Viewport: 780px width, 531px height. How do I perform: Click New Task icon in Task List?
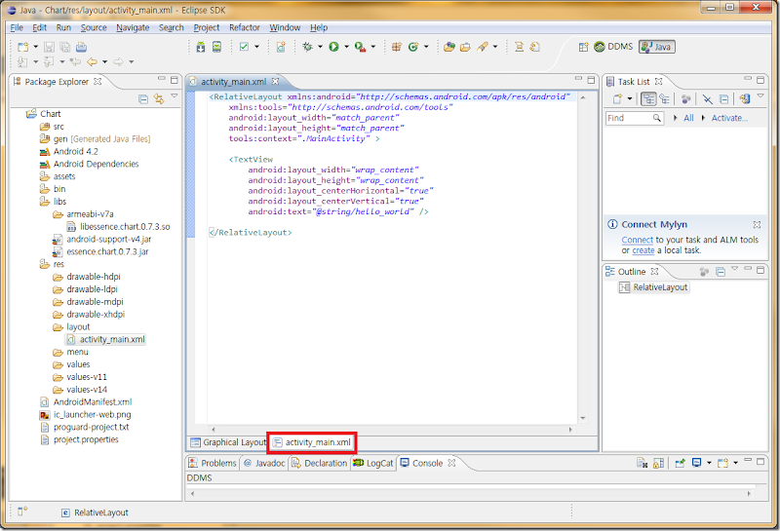[617, 99]
